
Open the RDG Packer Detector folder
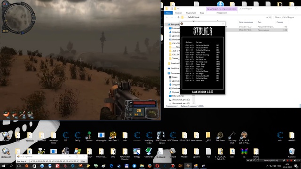[125, 154]
